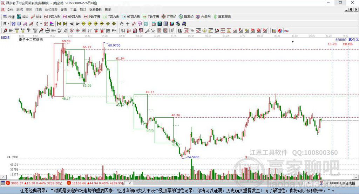Click the black left arrow icon
The image size is (359, 194).
click(72, 24)
